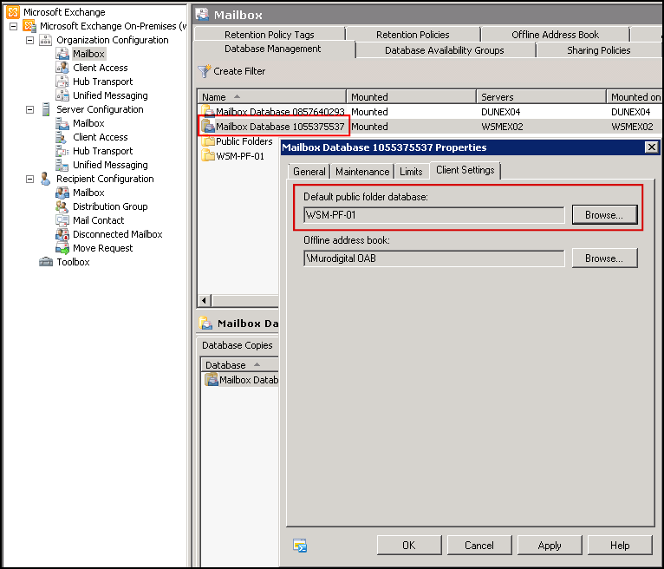Click Mailbox icon under Organization Configuration

pyautogui.click(x=62, y=54)
